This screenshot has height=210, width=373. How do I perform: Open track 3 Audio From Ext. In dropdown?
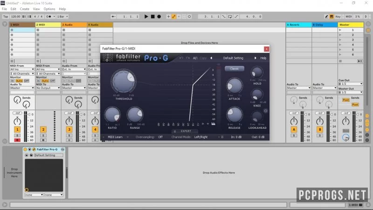(74, 69)
